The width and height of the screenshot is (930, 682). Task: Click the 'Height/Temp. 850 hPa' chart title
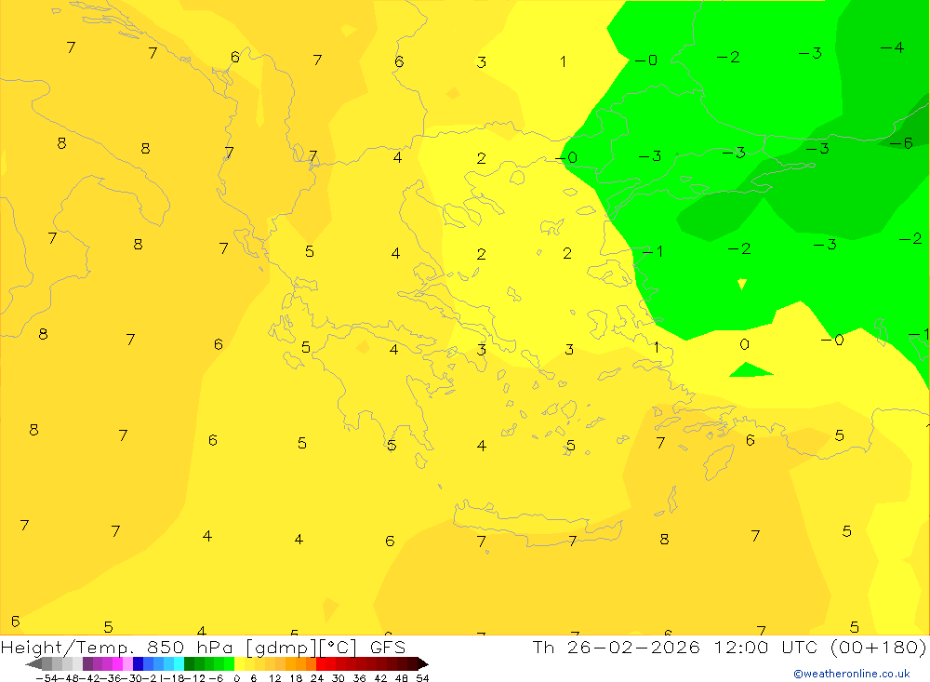click(115, 647)
